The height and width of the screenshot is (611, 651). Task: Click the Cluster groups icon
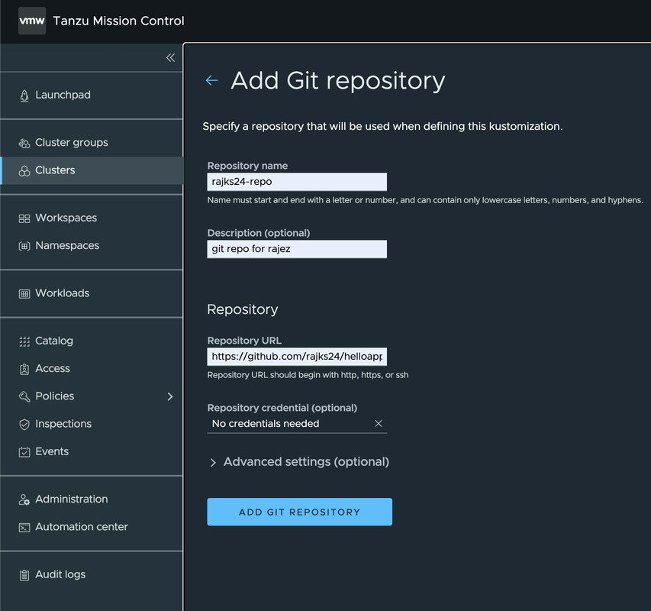pos(24,143)
